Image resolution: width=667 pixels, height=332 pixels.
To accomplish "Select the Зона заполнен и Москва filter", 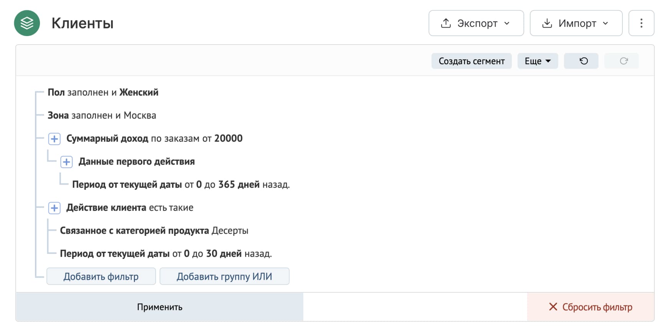I will coord(102,116).
